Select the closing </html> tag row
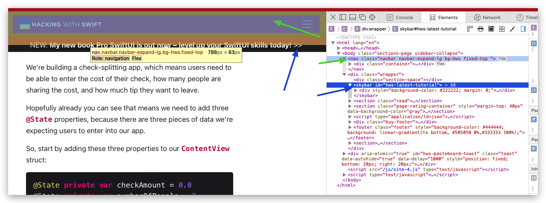 click(x=346, y=185)
